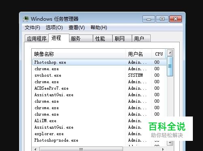The height and width of the screenshot is (151, 203).
Task: Sort by CPU column header
Action: [x=159, y=54]
